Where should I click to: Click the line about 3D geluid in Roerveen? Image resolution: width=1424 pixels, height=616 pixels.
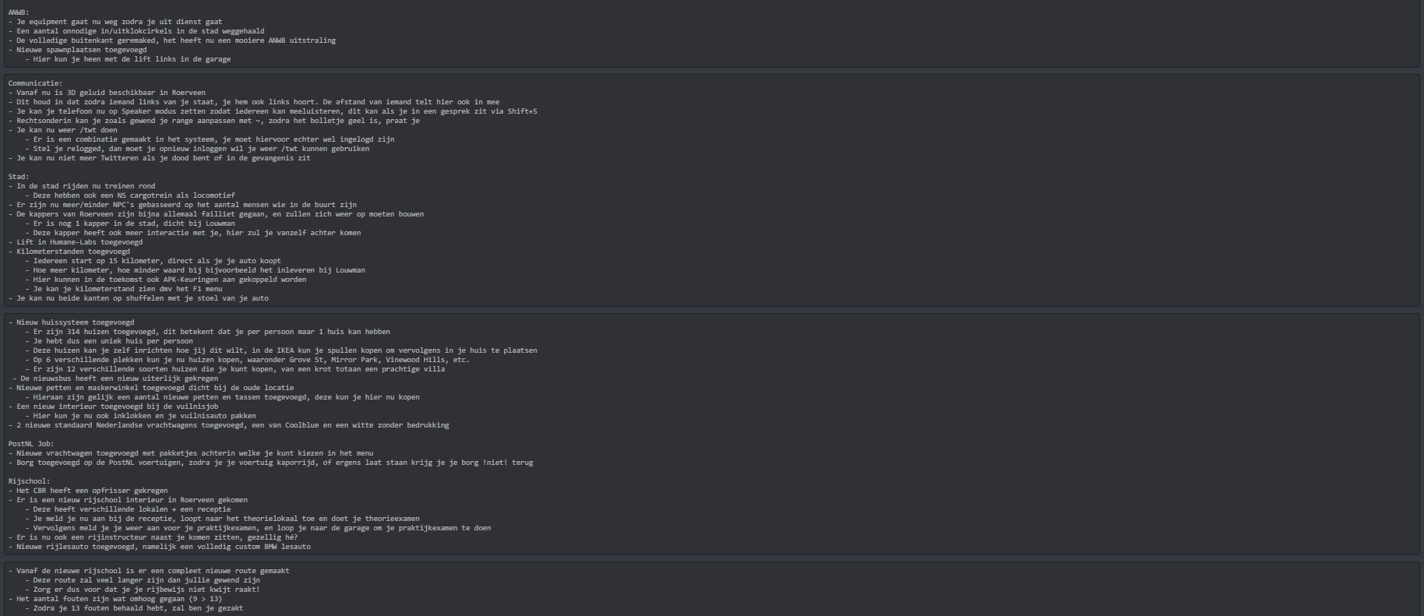pyautogui.click(x=111, y=93)
